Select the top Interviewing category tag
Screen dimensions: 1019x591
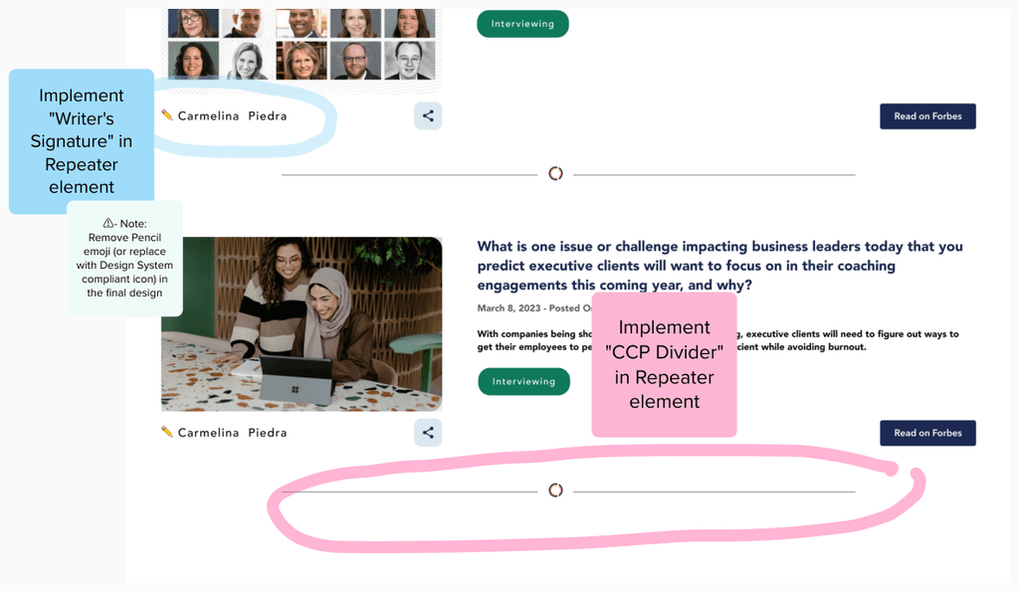pyautogui.click(x=522, y=23)
